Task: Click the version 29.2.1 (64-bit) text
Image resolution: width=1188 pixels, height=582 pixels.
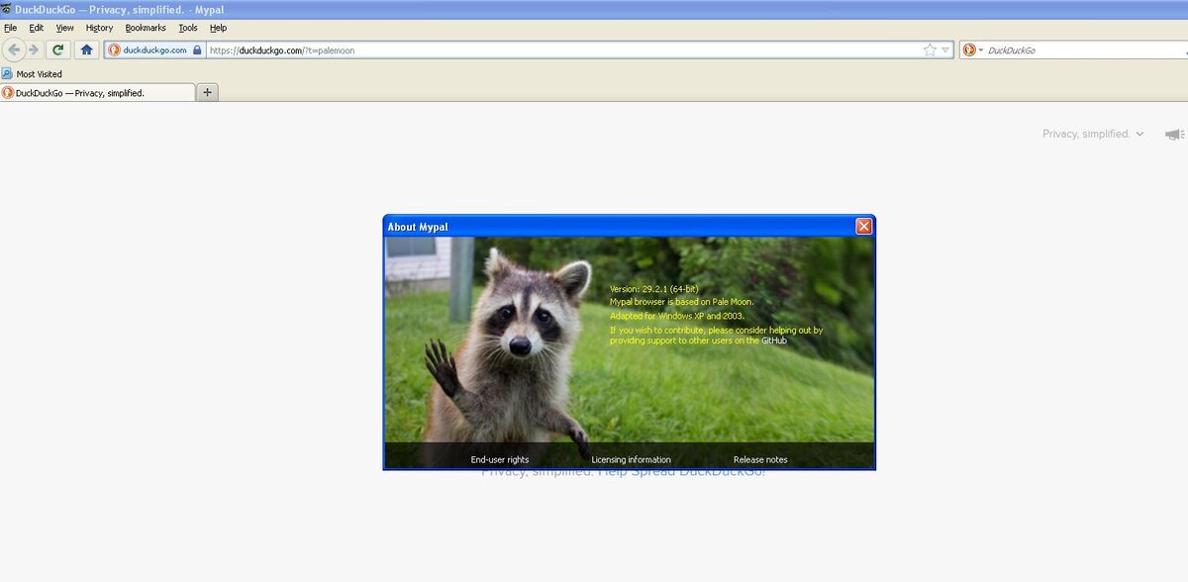Action: (654, 289)
